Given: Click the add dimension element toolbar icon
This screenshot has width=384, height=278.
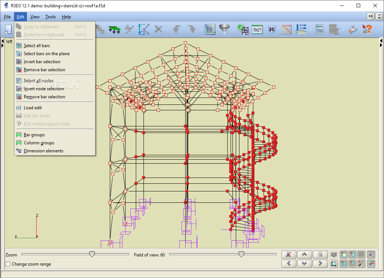Looking at the screenshot, I should pos(143,29).
